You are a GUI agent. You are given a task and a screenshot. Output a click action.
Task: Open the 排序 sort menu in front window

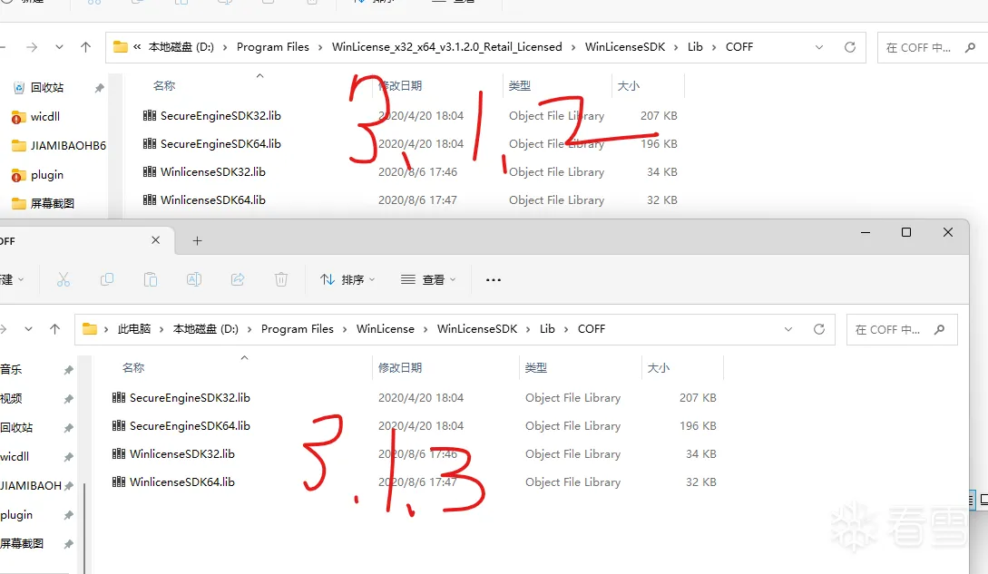[x=347, y=279]
